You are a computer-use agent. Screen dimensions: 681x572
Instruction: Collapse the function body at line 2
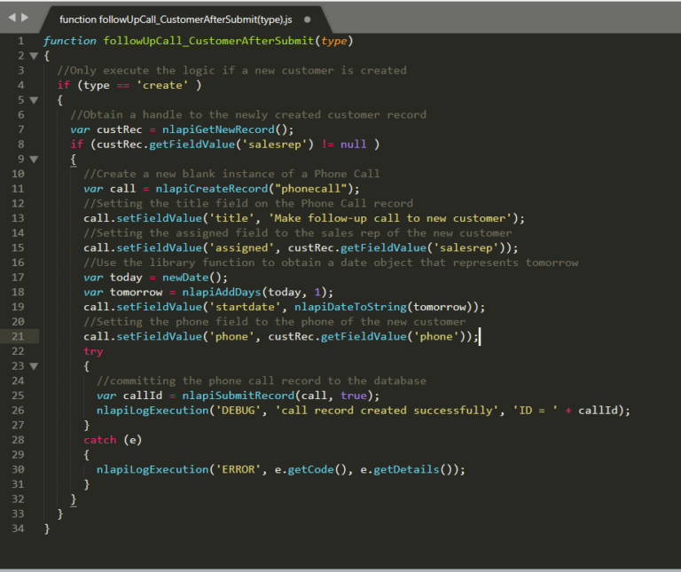pyautogui.click(x=34, y=56)
